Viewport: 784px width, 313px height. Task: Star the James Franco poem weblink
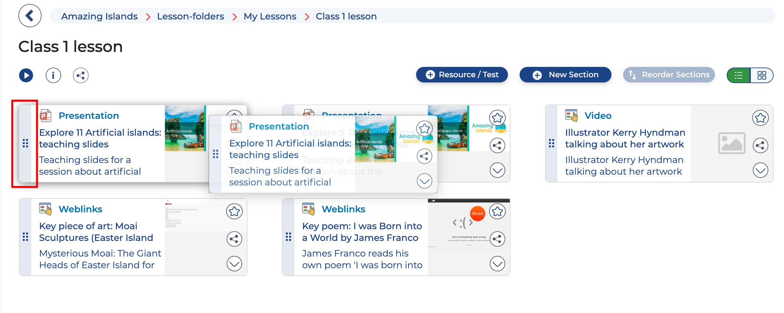(x=497, y=212)
